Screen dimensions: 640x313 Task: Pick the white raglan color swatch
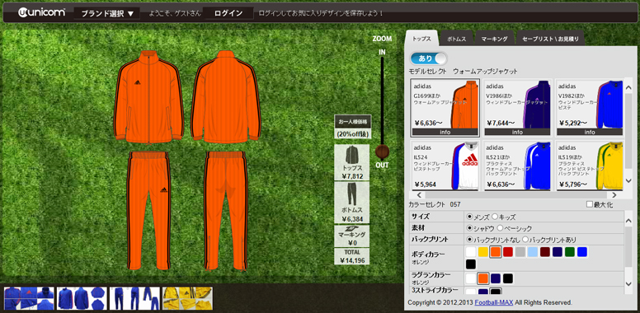471,278
